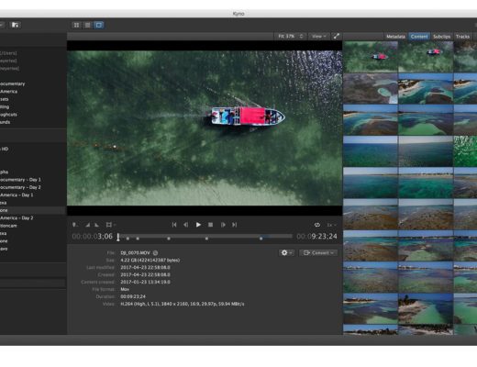Click the file format value Mov
The width and height of the screenshot is (477, 367).
coord(125,289)
